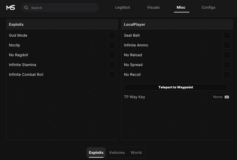Viewport: 237px width, 160px height.
Task: Click the Teleport to Waypoint button
Action: click(176, 87)
